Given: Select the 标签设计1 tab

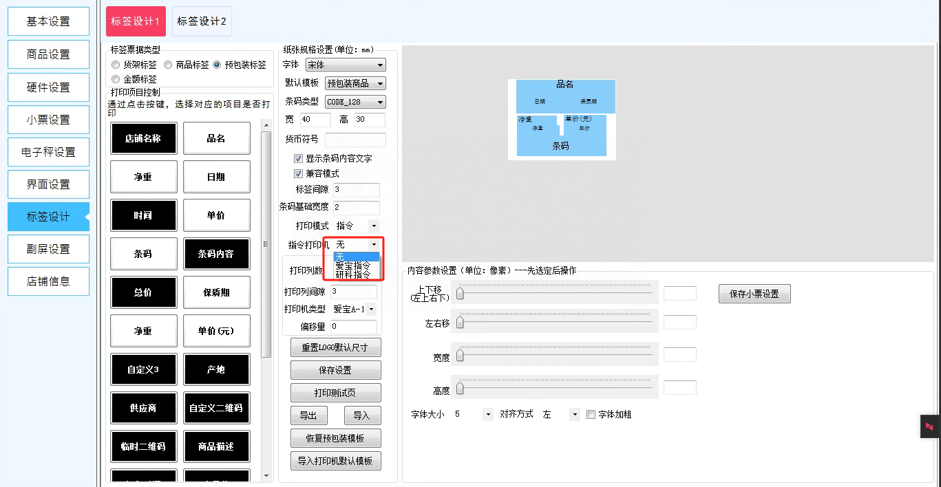Looking at the screenshot, I should pyautogui.click(x=136, y=21).
